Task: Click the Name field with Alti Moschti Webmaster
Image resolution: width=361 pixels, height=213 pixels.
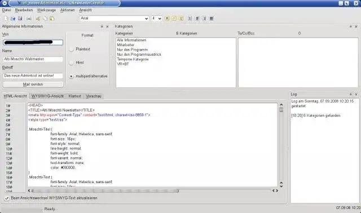Action: click(33, 59)
